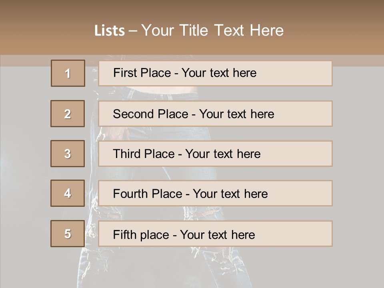Click the number 3 box
The height and width of the screenshot is (288, 384).
click(68, 154)
